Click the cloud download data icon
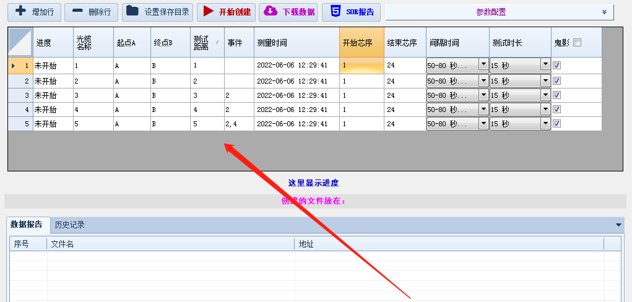The width and height of the screenshot is (632, 302). [x=271, y=11]
